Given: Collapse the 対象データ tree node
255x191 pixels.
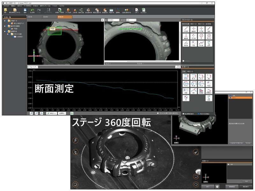Looking at the screenshot, I should click(5, 21).
